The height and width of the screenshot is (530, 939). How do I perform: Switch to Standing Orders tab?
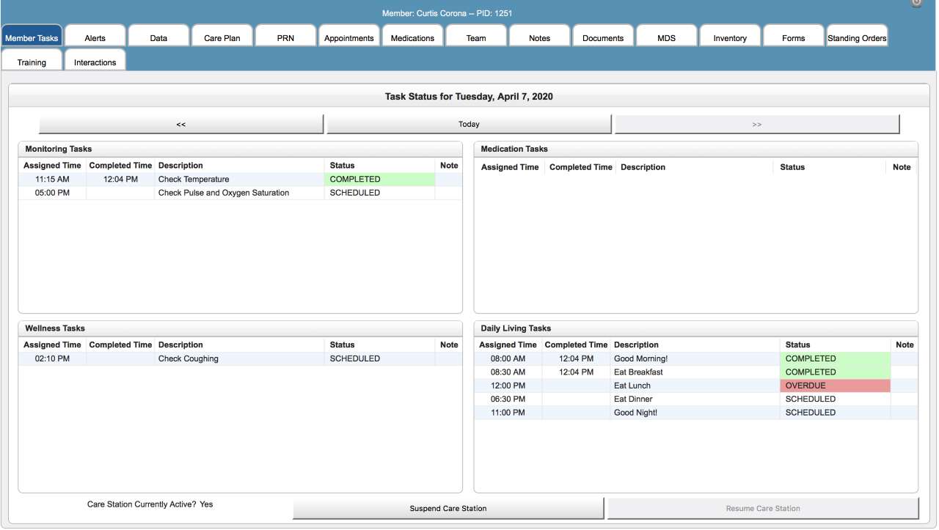click(857, 37)
